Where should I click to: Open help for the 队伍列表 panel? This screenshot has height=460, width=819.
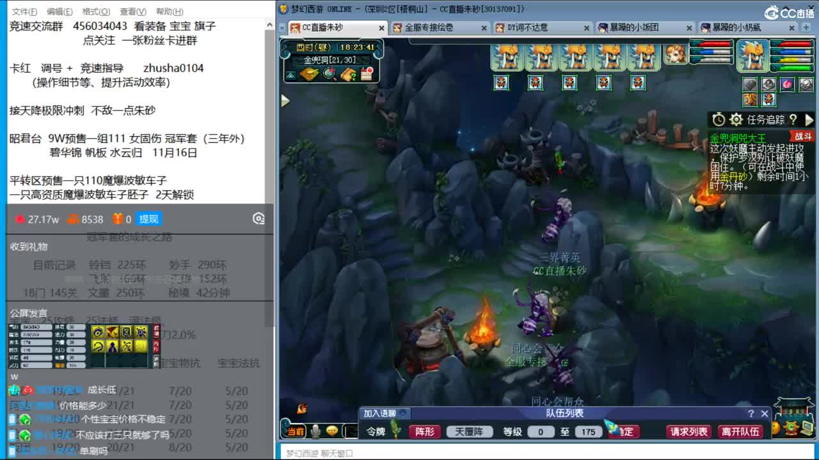click(x=751, y=413)
